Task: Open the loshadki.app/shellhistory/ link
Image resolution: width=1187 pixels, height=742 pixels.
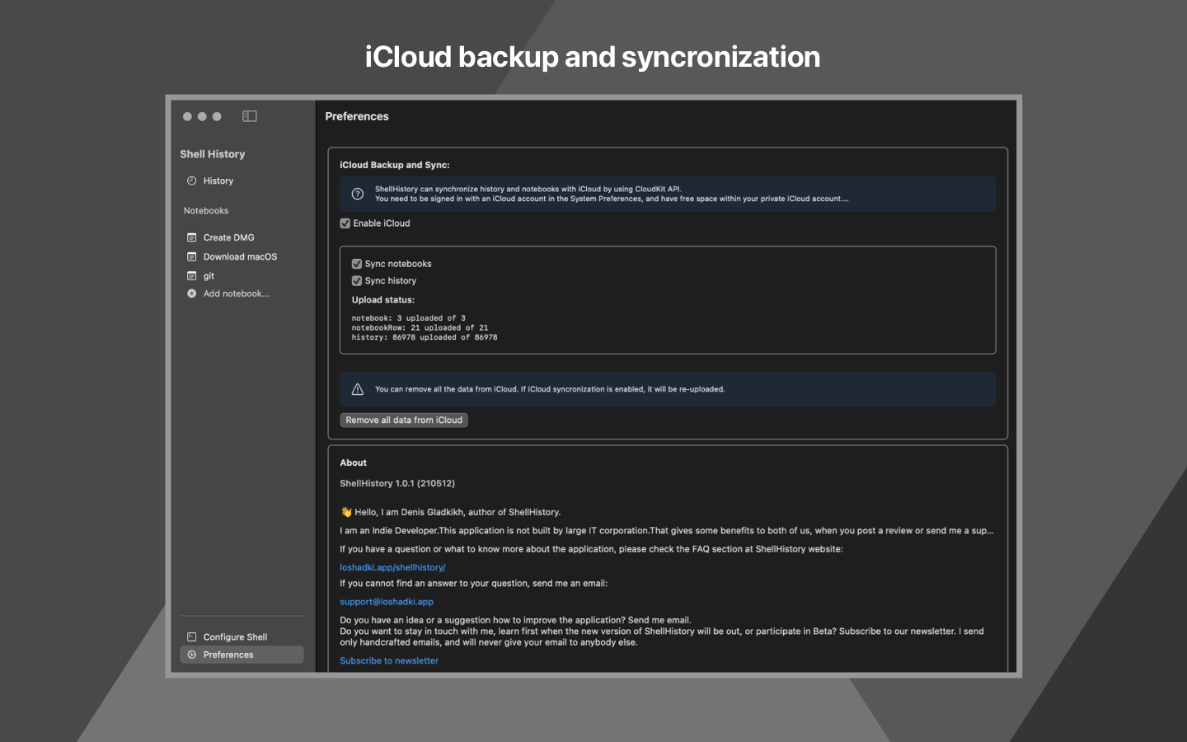Action: tap(392, 567)
